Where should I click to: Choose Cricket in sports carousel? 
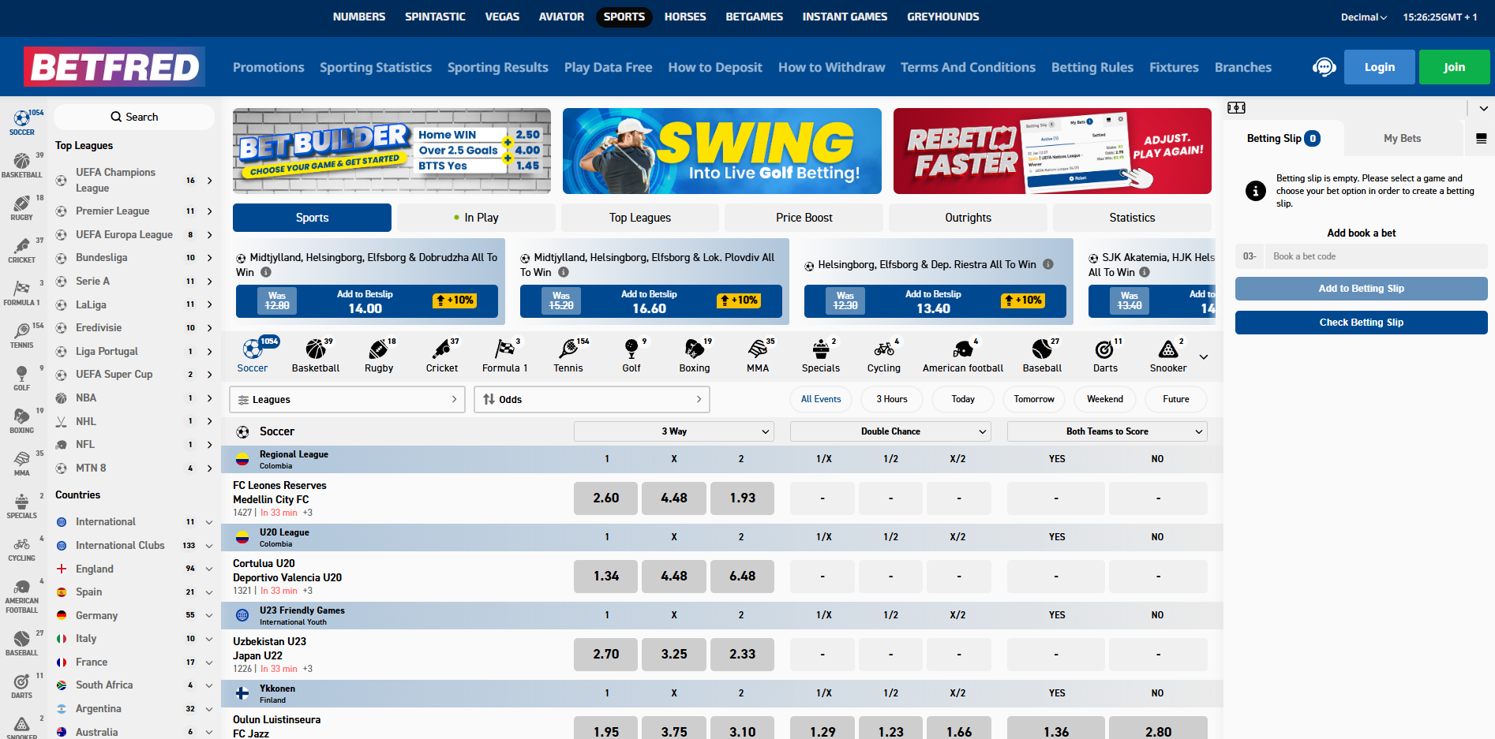click(442, 356)
